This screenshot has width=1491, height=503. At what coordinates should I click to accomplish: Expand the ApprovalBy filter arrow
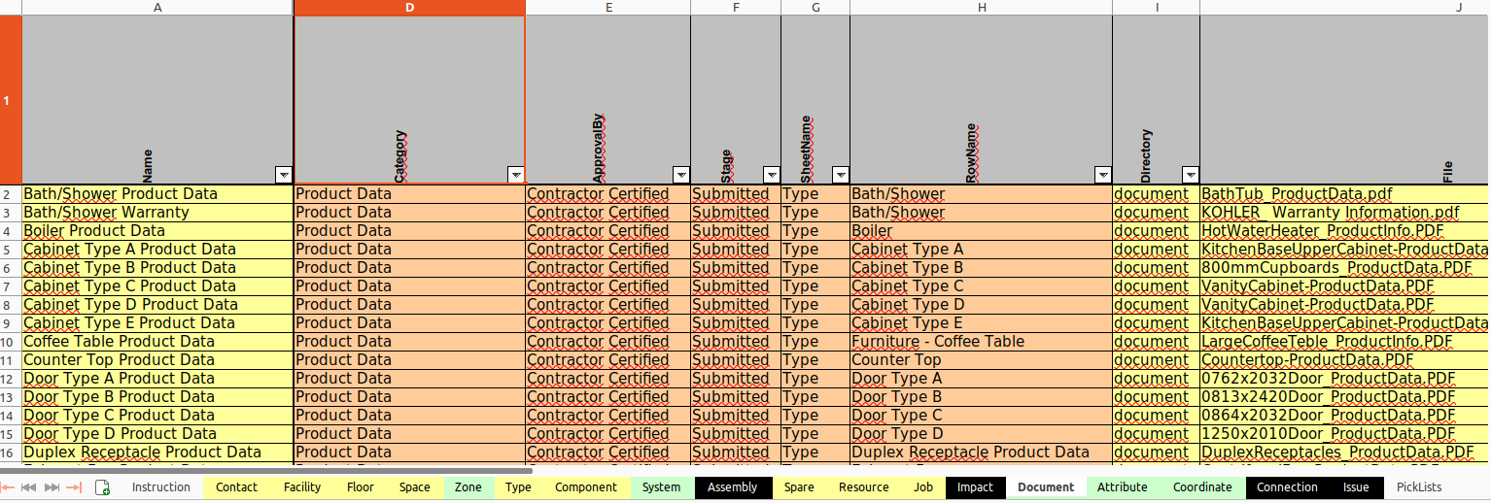click(x=680, y=175)
